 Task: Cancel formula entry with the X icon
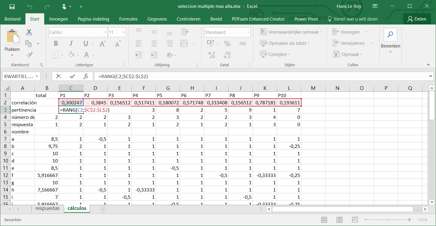tap(59, 76)
